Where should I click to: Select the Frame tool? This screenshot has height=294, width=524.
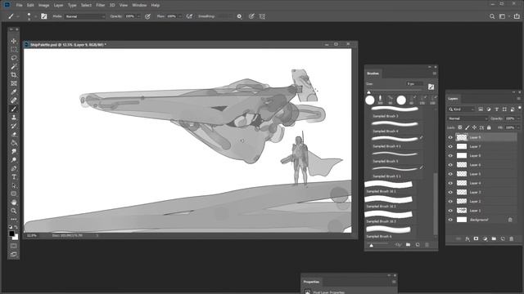14,83
